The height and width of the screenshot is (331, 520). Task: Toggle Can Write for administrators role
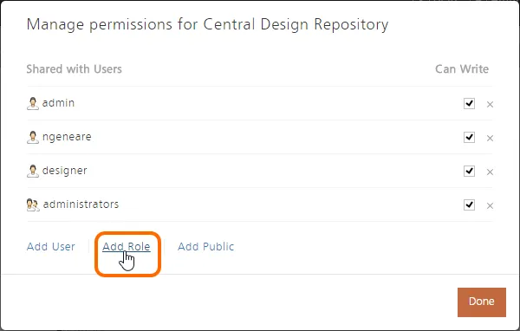pos(469,205)
